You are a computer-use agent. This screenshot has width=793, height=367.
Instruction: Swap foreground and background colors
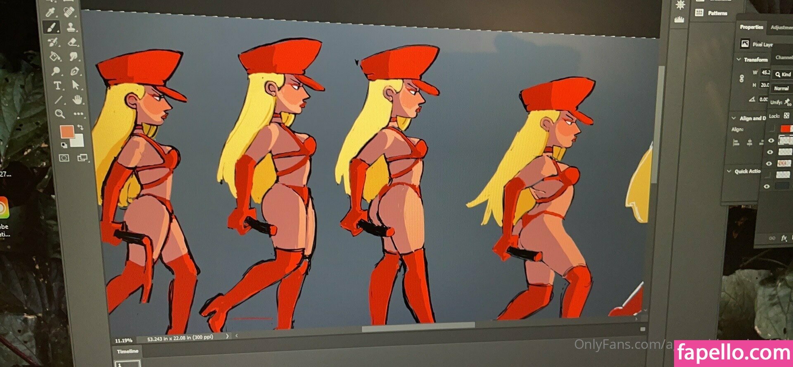[x=81, y=127]
